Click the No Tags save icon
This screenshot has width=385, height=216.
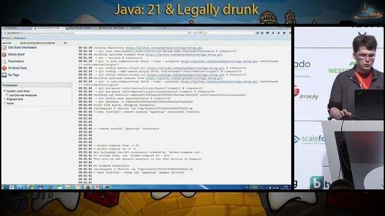pyautogui.click(x=4, y=75)
